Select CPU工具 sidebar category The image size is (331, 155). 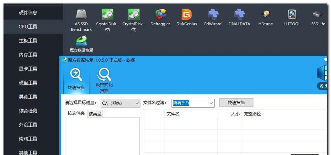28,27
